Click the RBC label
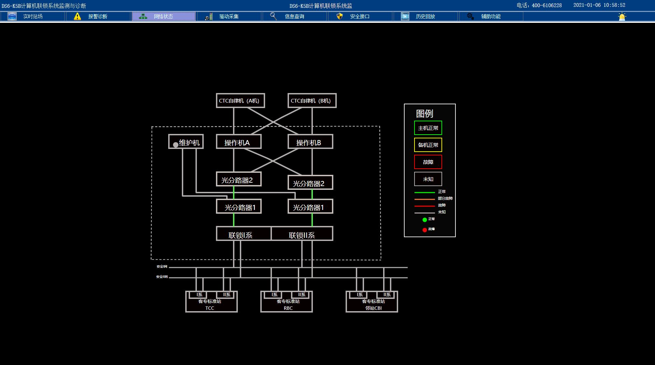The width and height of the screenshot is (655, 365). click(288, 308)
